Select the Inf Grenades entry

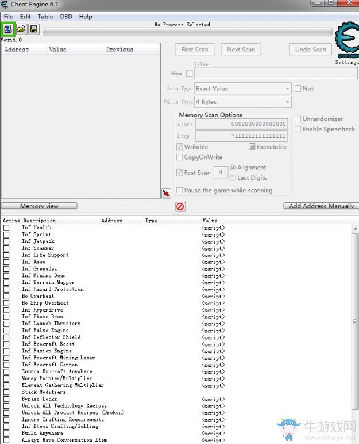pos(39,268)
